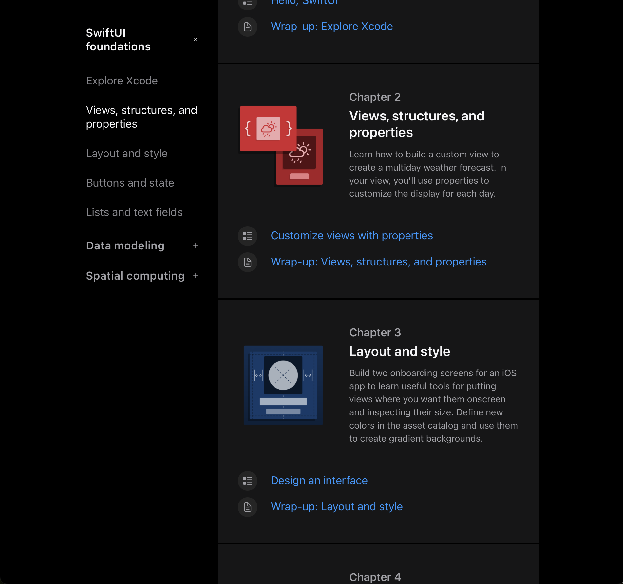The width and height of the screenshot is (623, 584).
Task: Go to Layout and style in sidebar
Action: pyautogui.click(x=127, y=153)
